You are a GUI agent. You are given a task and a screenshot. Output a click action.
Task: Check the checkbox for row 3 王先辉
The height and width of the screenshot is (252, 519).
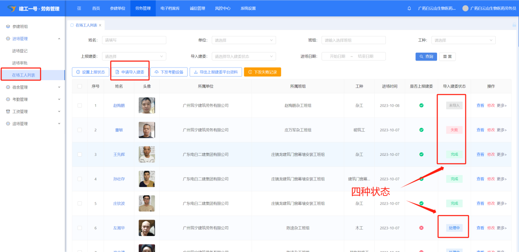point(79,155)
